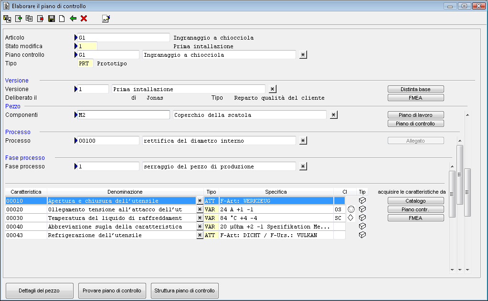Click the delete document icon with red mark

[x=41, y=19]
